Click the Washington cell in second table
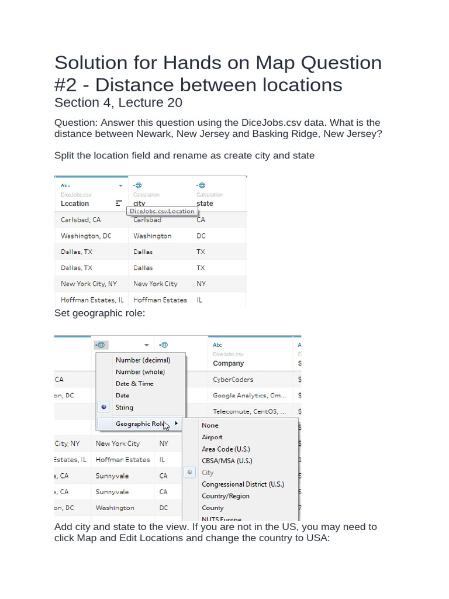Image resolution: width=449 pixels, height=599 pixels. (x=115, y=508)
